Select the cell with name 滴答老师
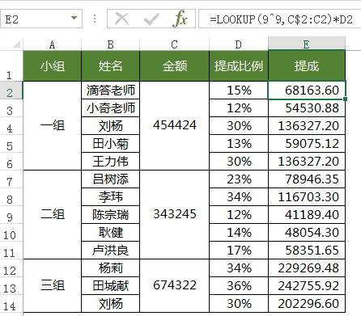Screen dimensions: 361x316 pos(111,91)
